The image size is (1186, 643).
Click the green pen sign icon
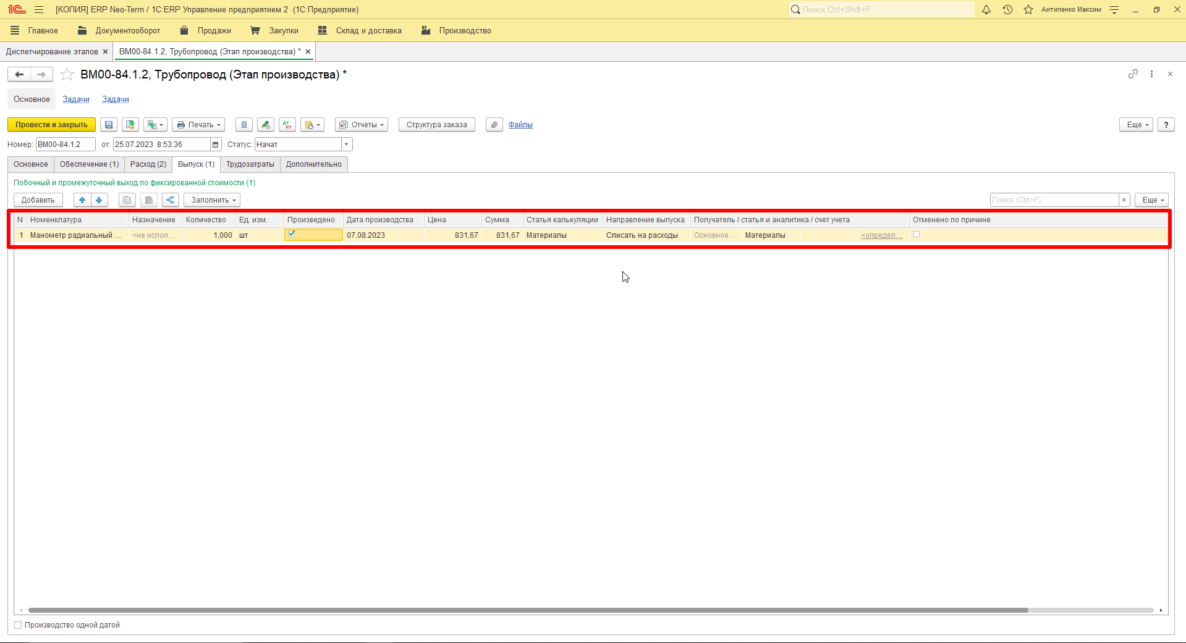pos(266,125)
